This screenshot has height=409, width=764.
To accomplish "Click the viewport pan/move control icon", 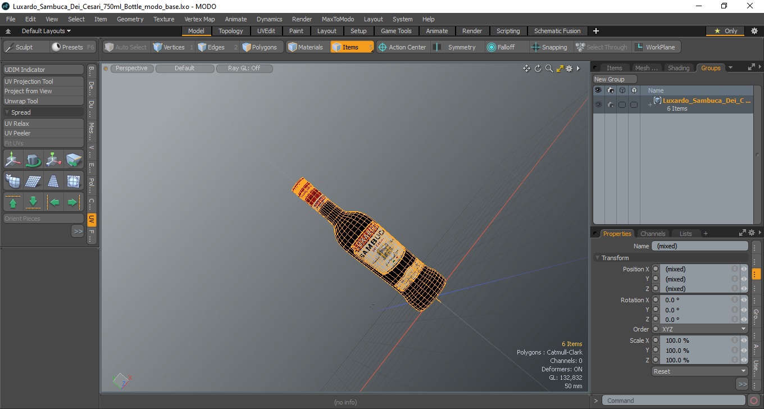I will pos(526,69).
